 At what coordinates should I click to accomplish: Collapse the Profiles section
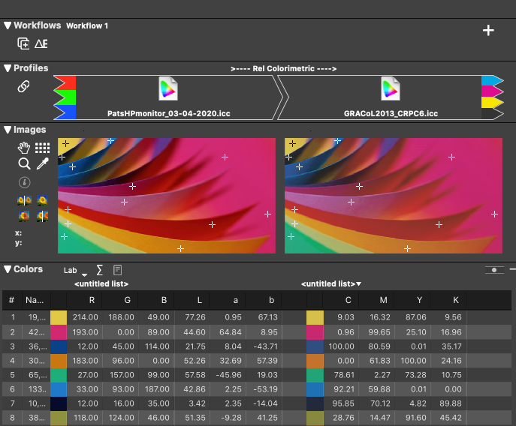point(8,68)
